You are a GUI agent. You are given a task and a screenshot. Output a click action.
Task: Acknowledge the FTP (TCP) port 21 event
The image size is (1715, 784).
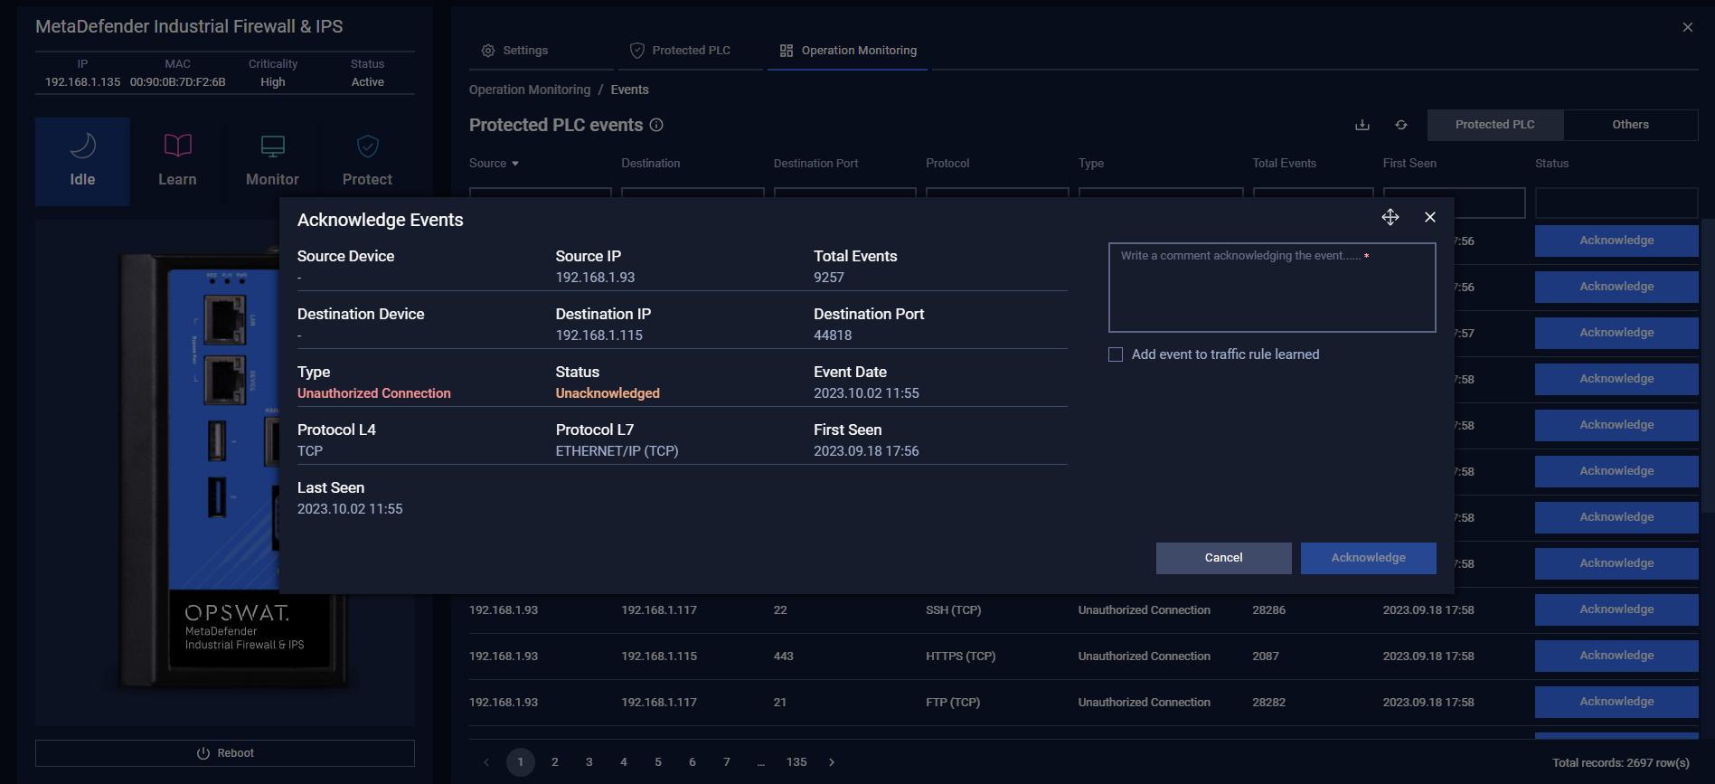(1616, 702)
